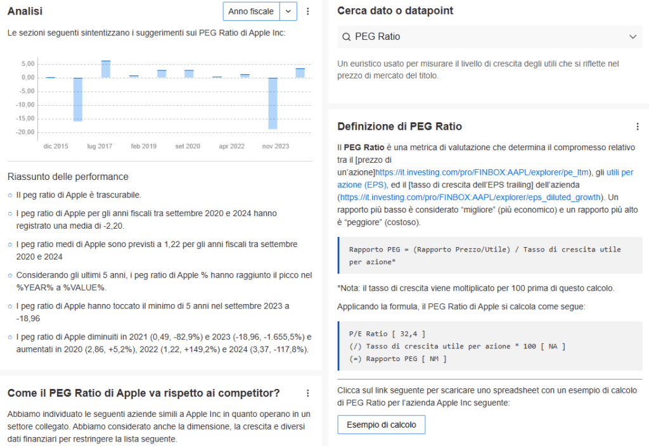Click the 'Clicca sul link seguente per scaricare' text

487,397
